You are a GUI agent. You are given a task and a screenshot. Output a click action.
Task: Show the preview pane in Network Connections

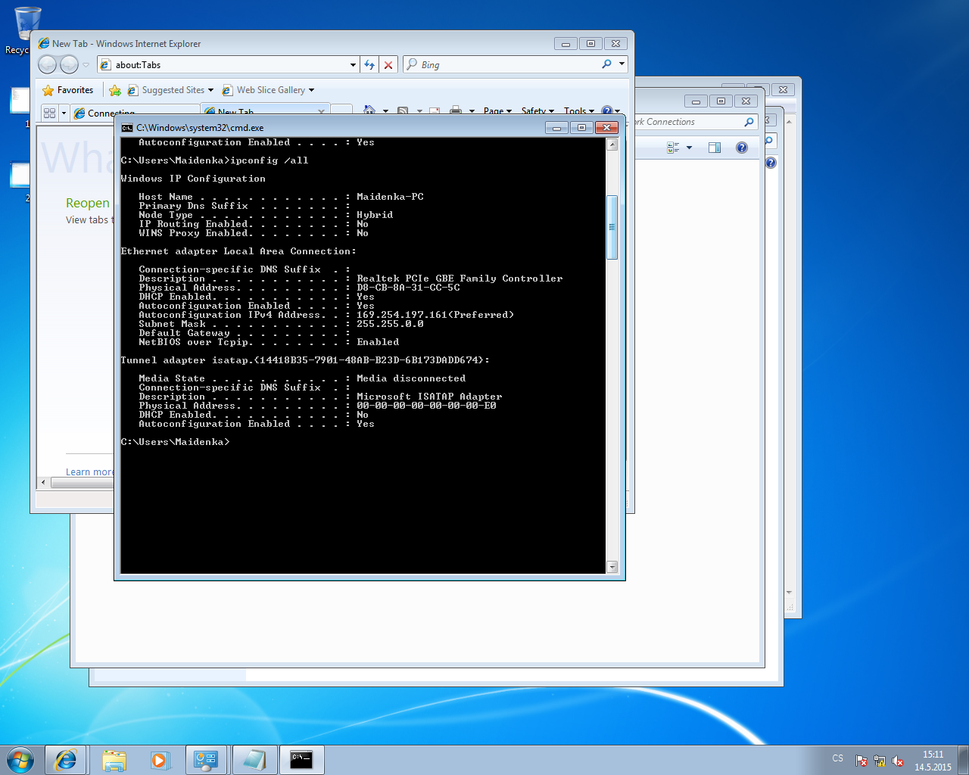pyautogui.click(x=714, y=148)
